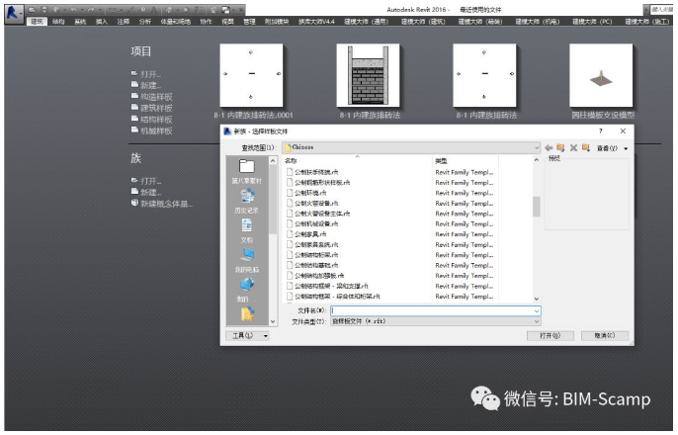Expand the quick access toolbar customize arrow
This screenshot has height=435, width=678.
pos(241,10)
